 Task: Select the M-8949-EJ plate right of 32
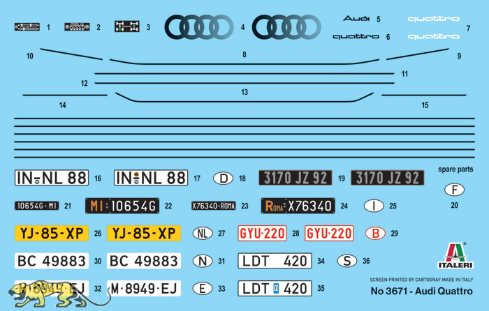tap(144, 289)
